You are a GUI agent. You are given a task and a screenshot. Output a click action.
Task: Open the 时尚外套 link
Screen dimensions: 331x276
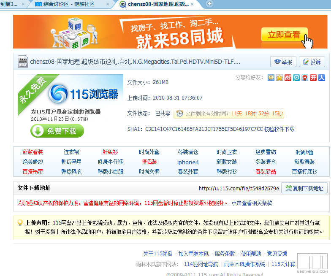149,152
